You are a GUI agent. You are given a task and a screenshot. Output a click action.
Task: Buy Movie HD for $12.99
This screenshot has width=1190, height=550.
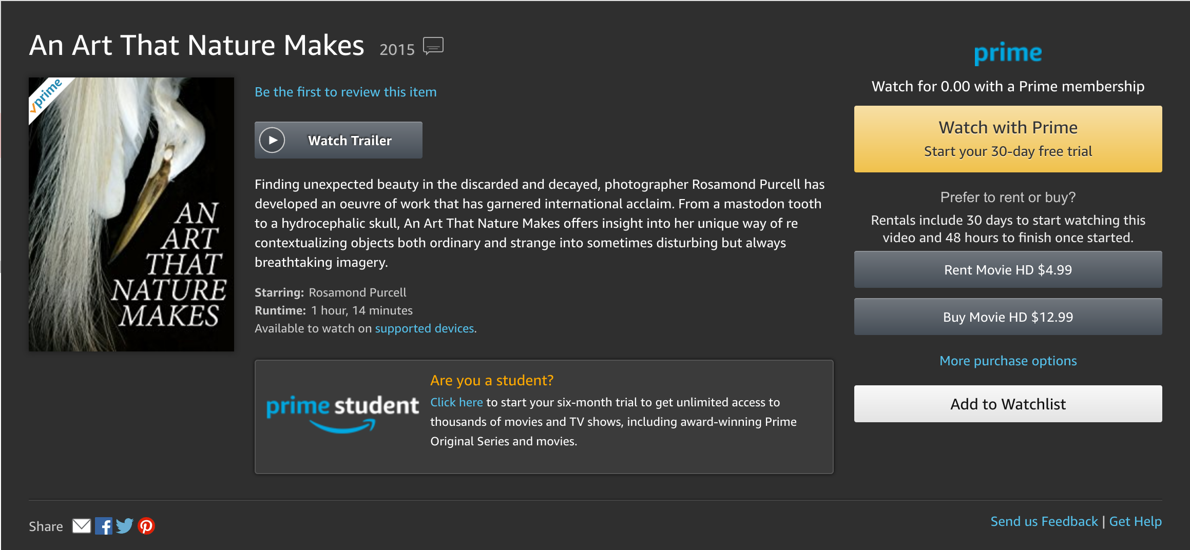click(x=1007, y=317)
